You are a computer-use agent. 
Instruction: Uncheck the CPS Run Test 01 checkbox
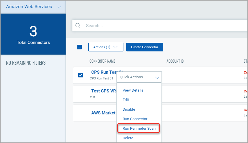click(81, 75)
